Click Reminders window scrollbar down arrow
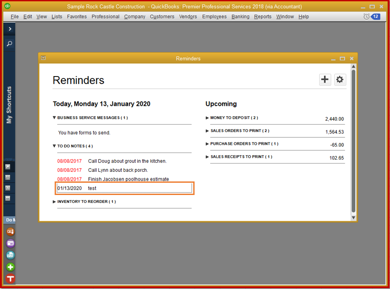Screen dimensions: 390x289 click(x=353, y=218)
